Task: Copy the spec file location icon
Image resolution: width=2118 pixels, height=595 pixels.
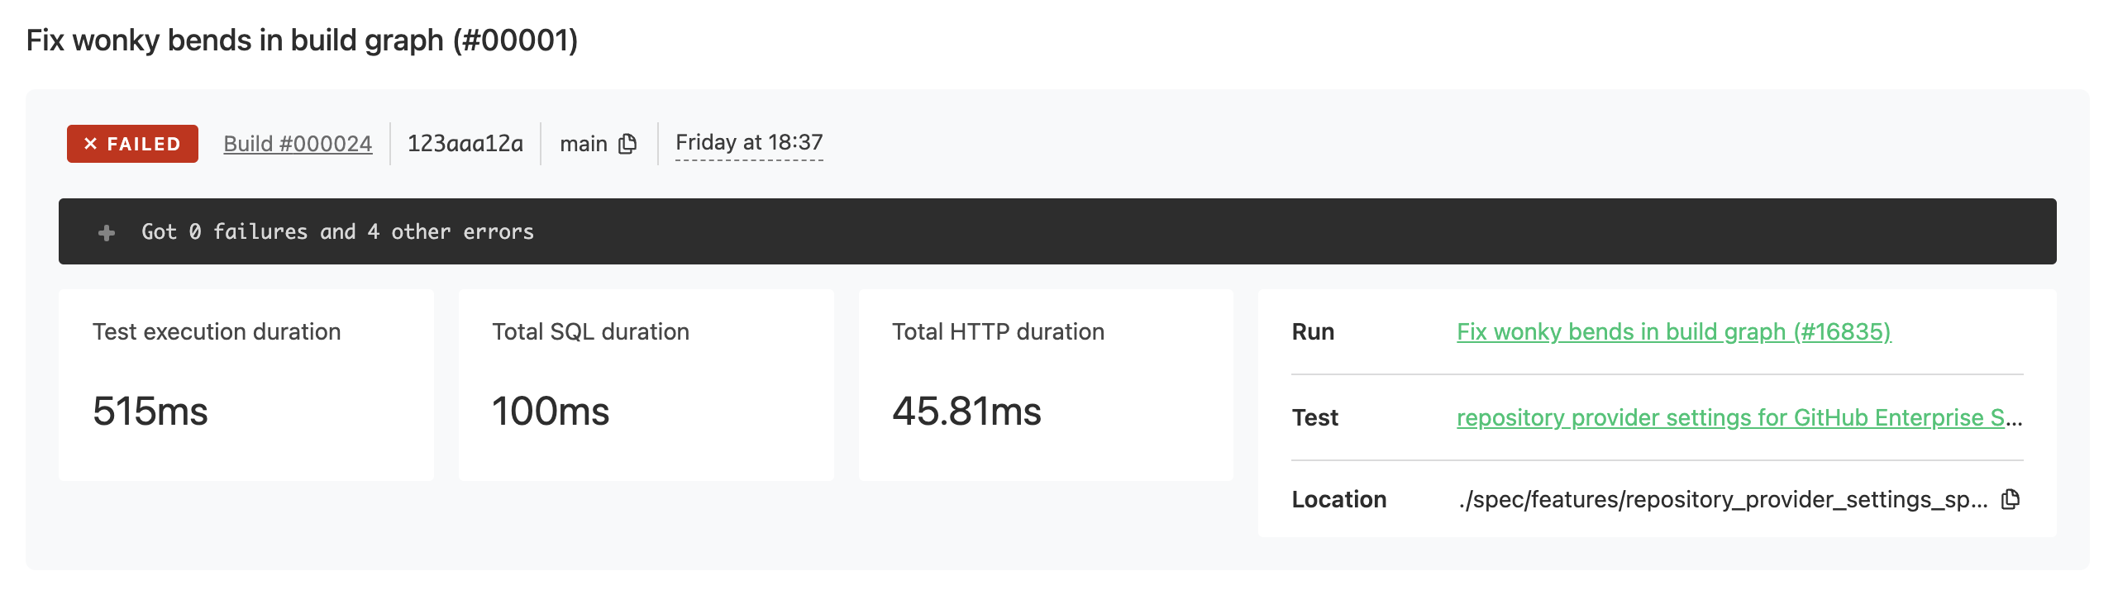Action: (x=2011, y=499)
